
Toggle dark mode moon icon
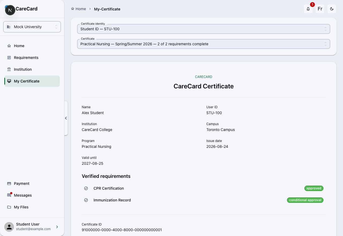coord(332,9)
